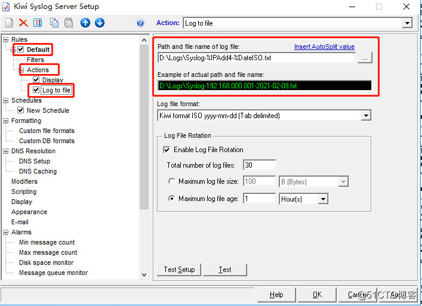422x306 pixels.
Task: Open the Appearance section
Action: [29, 212]
